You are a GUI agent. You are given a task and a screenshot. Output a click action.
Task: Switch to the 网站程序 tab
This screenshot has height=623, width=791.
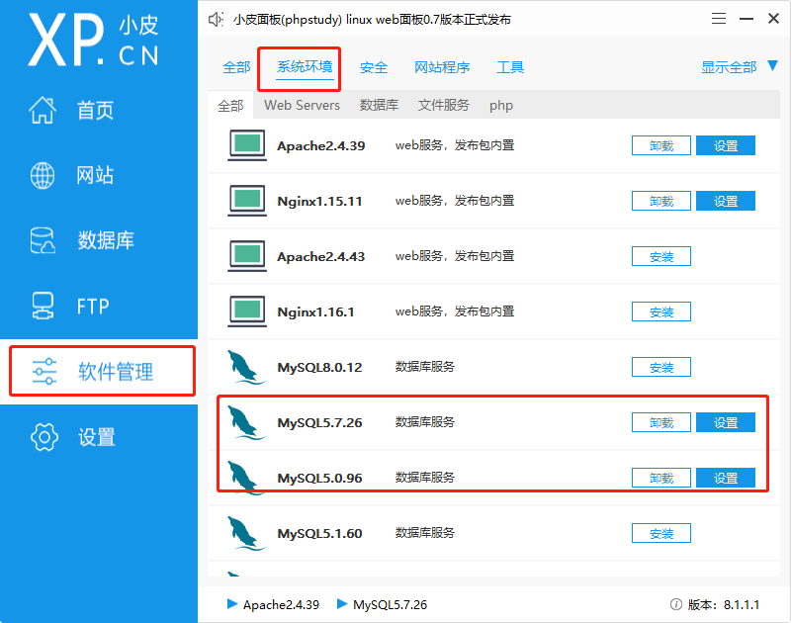[442, 67]
